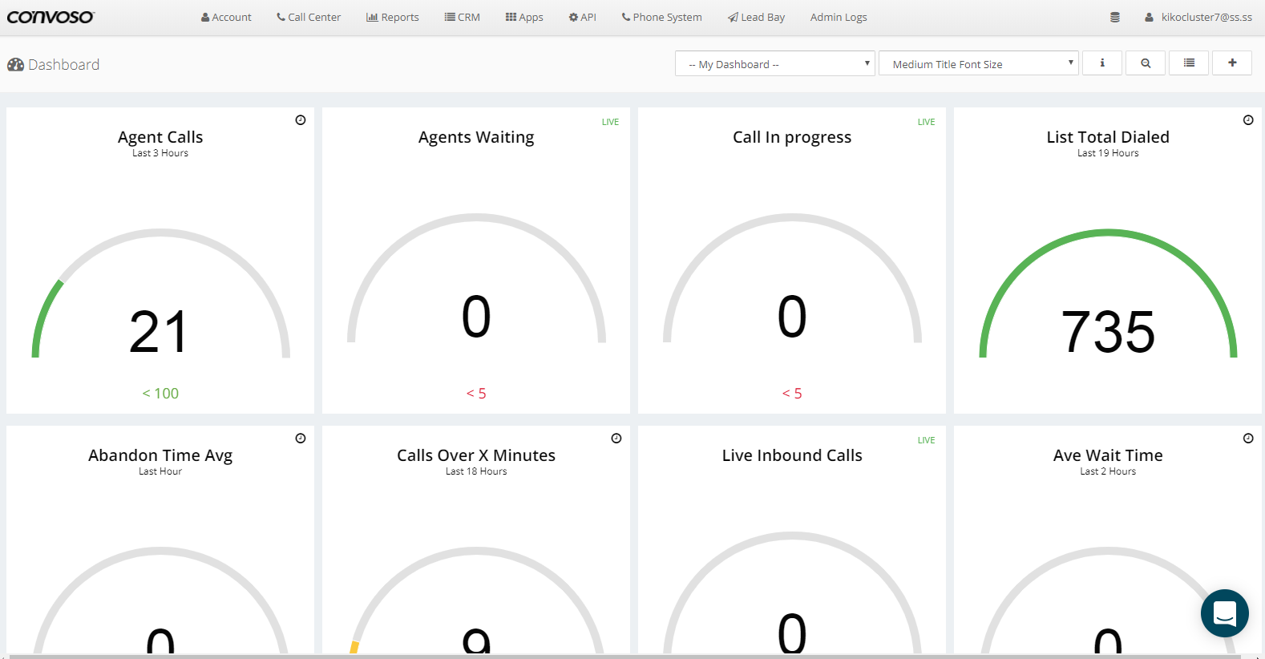Click the value 21 in Agent Calls gauge

tap(159, 332)
